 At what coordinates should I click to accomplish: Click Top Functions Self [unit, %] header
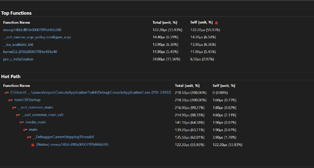coord(201,22)
